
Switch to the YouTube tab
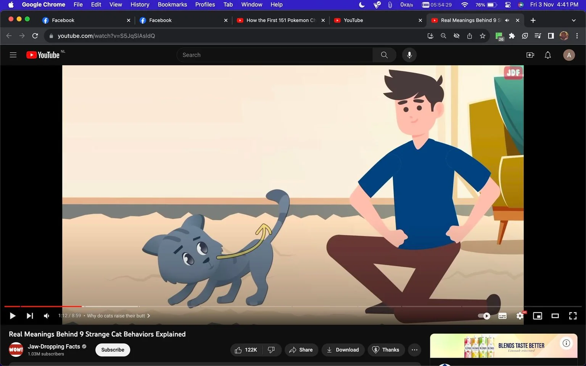tap(378, 20)
